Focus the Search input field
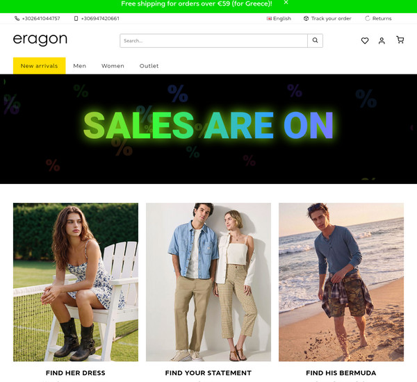 tap(213, 41)
